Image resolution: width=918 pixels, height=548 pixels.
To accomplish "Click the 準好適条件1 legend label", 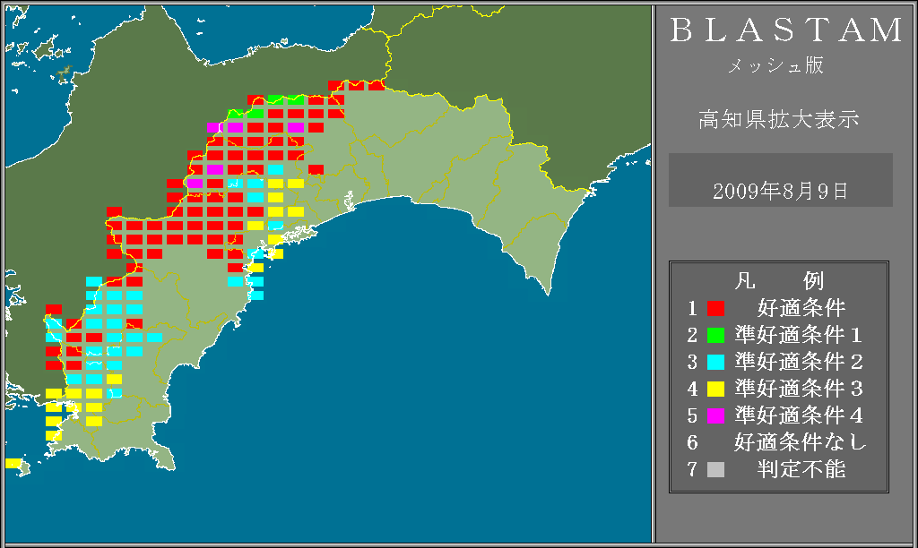I will click(x=799, y=335).
